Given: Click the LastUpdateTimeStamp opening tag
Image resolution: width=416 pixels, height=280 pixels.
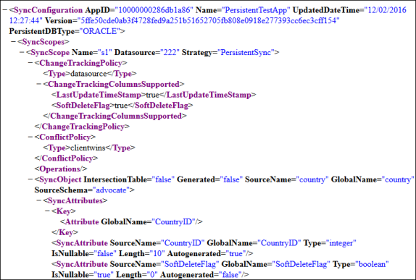Looking at the screenshot, I should (99, 95).
